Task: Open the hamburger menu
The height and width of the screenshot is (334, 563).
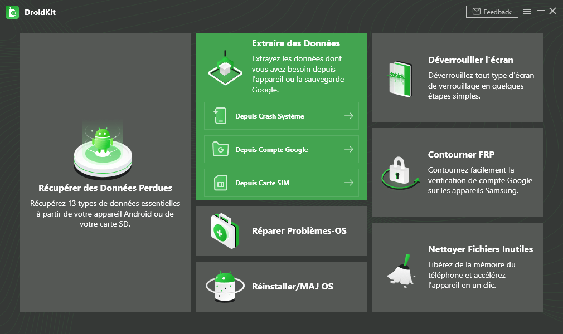Action: click(527, 11)
